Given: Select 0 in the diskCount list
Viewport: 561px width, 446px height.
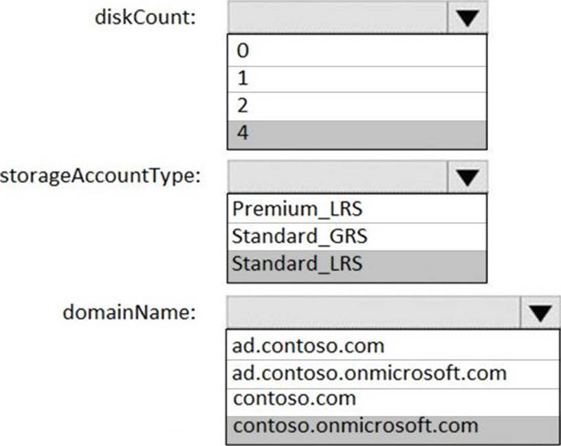Looking at the screenshot, I should pyautogui.click(x=356, y=51).
